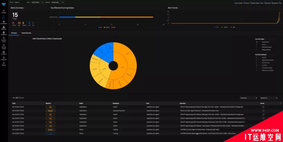
Task: Toggle high series in Alert trends legend
Action: [x=232, y=27]
